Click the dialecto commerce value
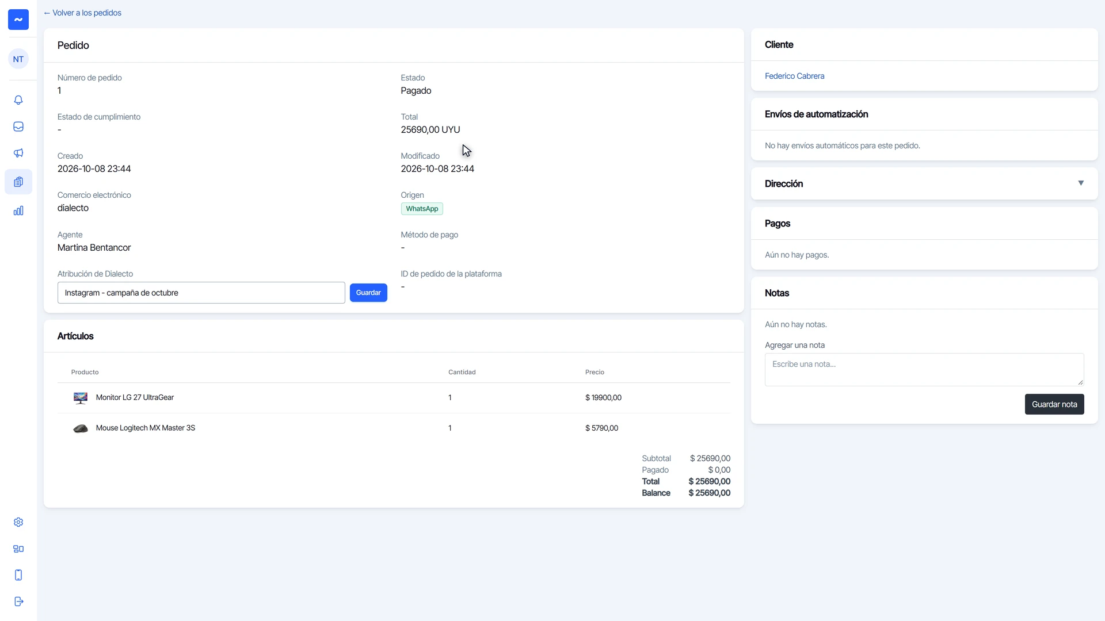Viewport: 1105px width, 621px height. tap(73, 208)
